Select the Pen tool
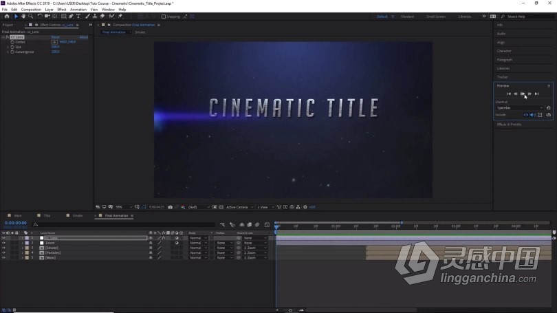The image size is (557, 313). [71, 17]
